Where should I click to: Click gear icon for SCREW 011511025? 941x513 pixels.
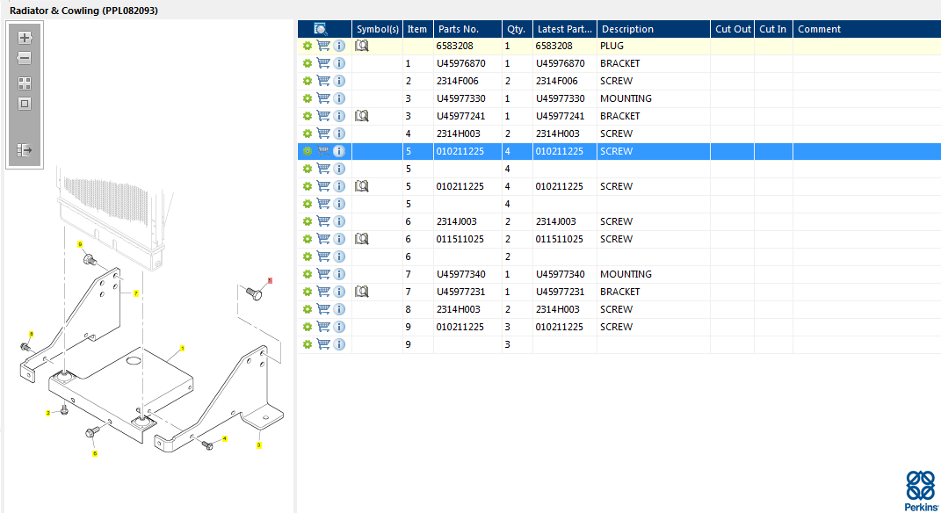tap(308, 239)
